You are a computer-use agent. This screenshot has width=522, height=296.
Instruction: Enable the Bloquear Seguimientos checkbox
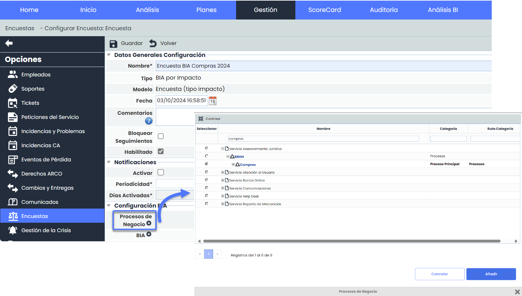point(161,136)
